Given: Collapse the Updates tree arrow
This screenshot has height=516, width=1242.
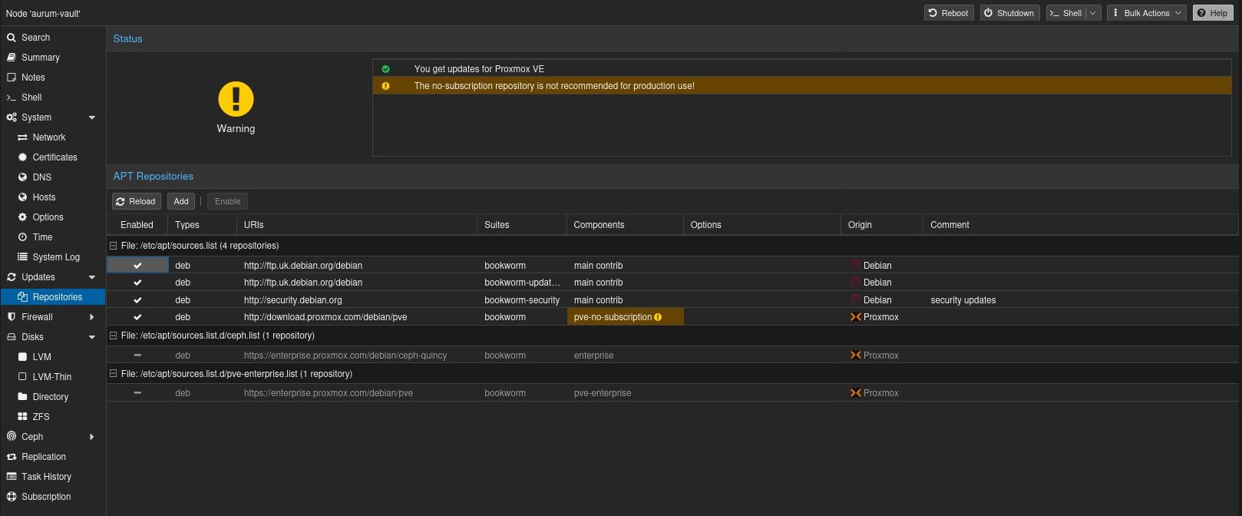Looking at the screenshot, I should (x=92, y=277).
